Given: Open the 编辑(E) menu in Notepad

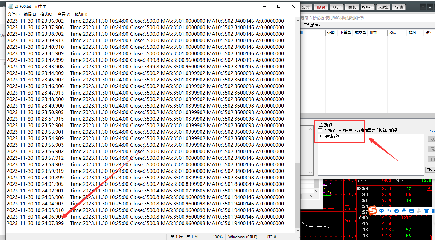Looking at the screenshot, I should tap(30, 14).
